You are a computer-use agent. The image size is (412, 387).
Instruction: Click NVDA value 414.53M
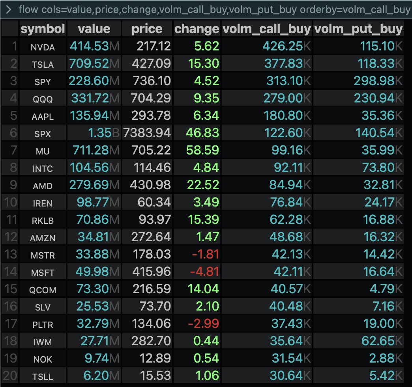pos(94,46)
